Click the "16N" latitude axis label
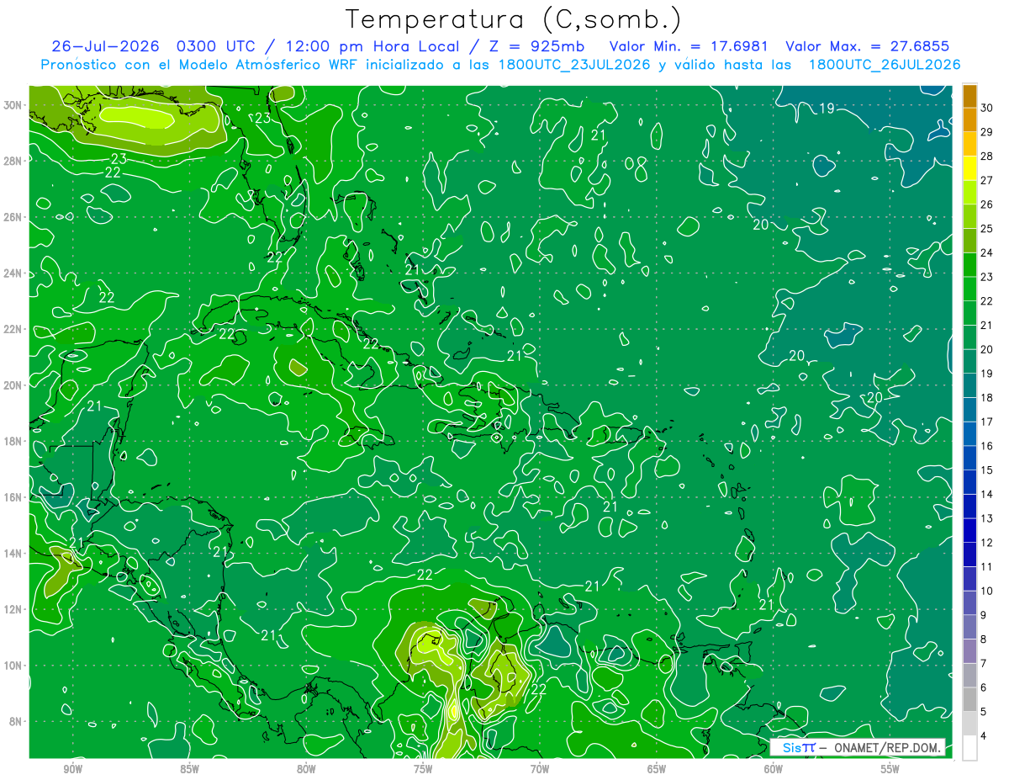 point(14,497)
